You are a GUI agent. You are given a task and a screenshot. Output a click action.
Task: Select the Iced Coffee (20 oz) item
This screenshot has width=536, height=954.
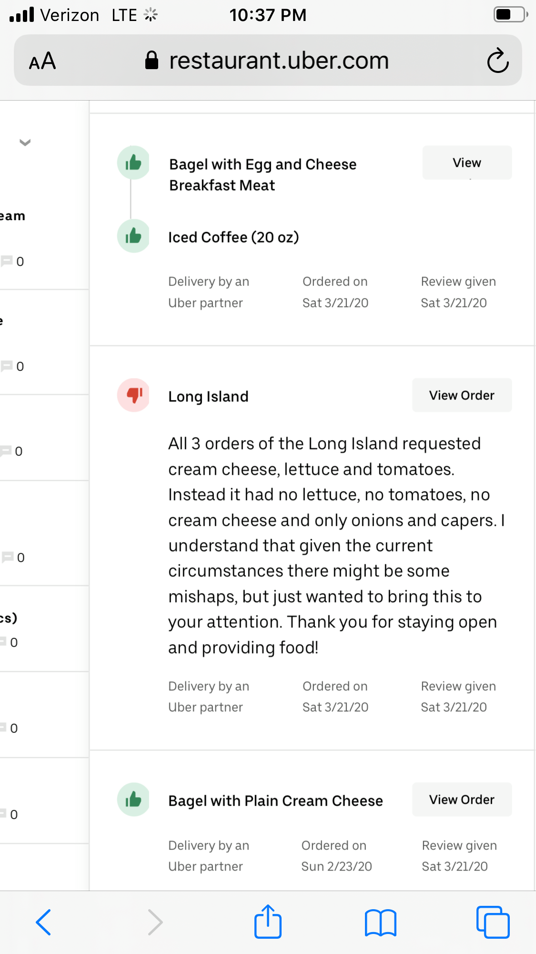click(233, 237)
